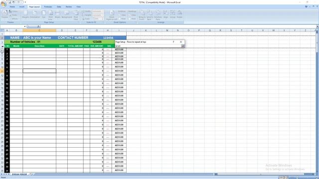Click the 'CONTACT NUMBER' cell
The width and height of the screenshot is (319, 179).
(x=73, y=38)
